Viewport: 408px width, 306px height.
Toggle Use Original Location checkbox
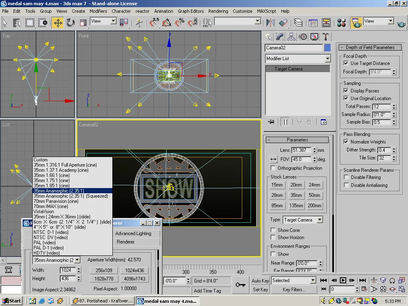[x=346, y=98]
